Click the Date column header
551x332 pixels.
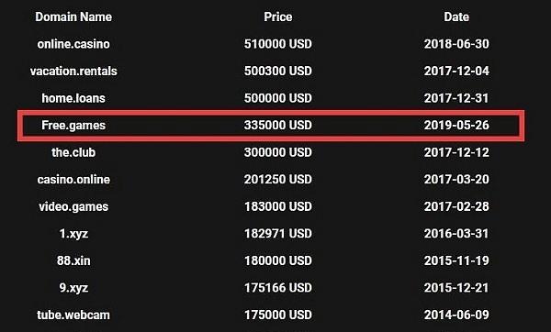coord(456,17)
